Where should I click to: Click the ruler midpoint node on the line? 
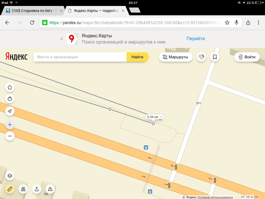click(x=110, y=109)
